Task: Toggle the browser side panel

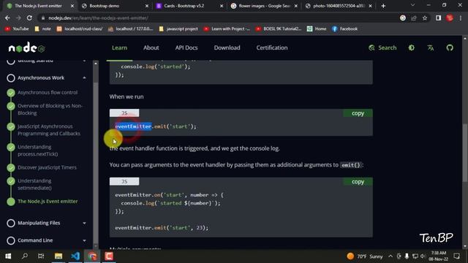Action: [438, 18]
